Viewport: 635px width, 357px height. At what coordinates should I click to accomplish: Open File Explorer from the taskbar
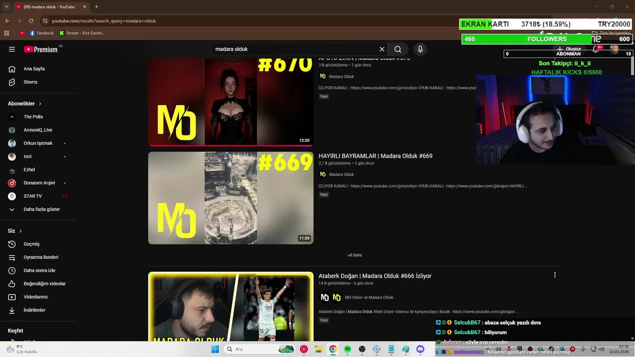pyautogui.click(x=318, y=349)
